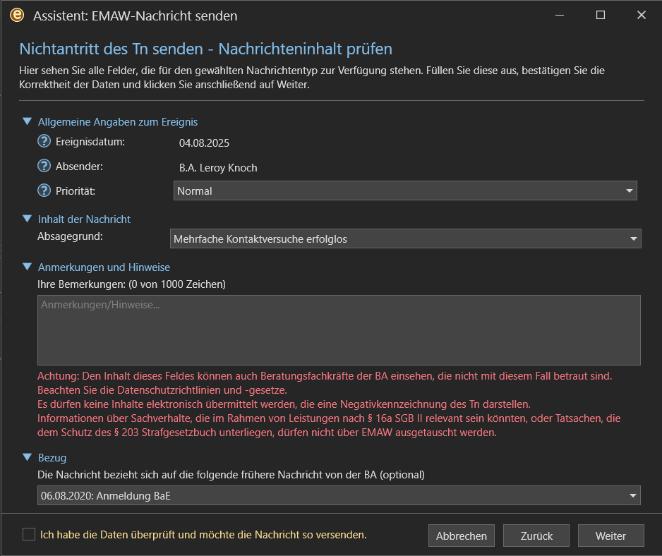Maximize the assistant window

click(601, 16)
